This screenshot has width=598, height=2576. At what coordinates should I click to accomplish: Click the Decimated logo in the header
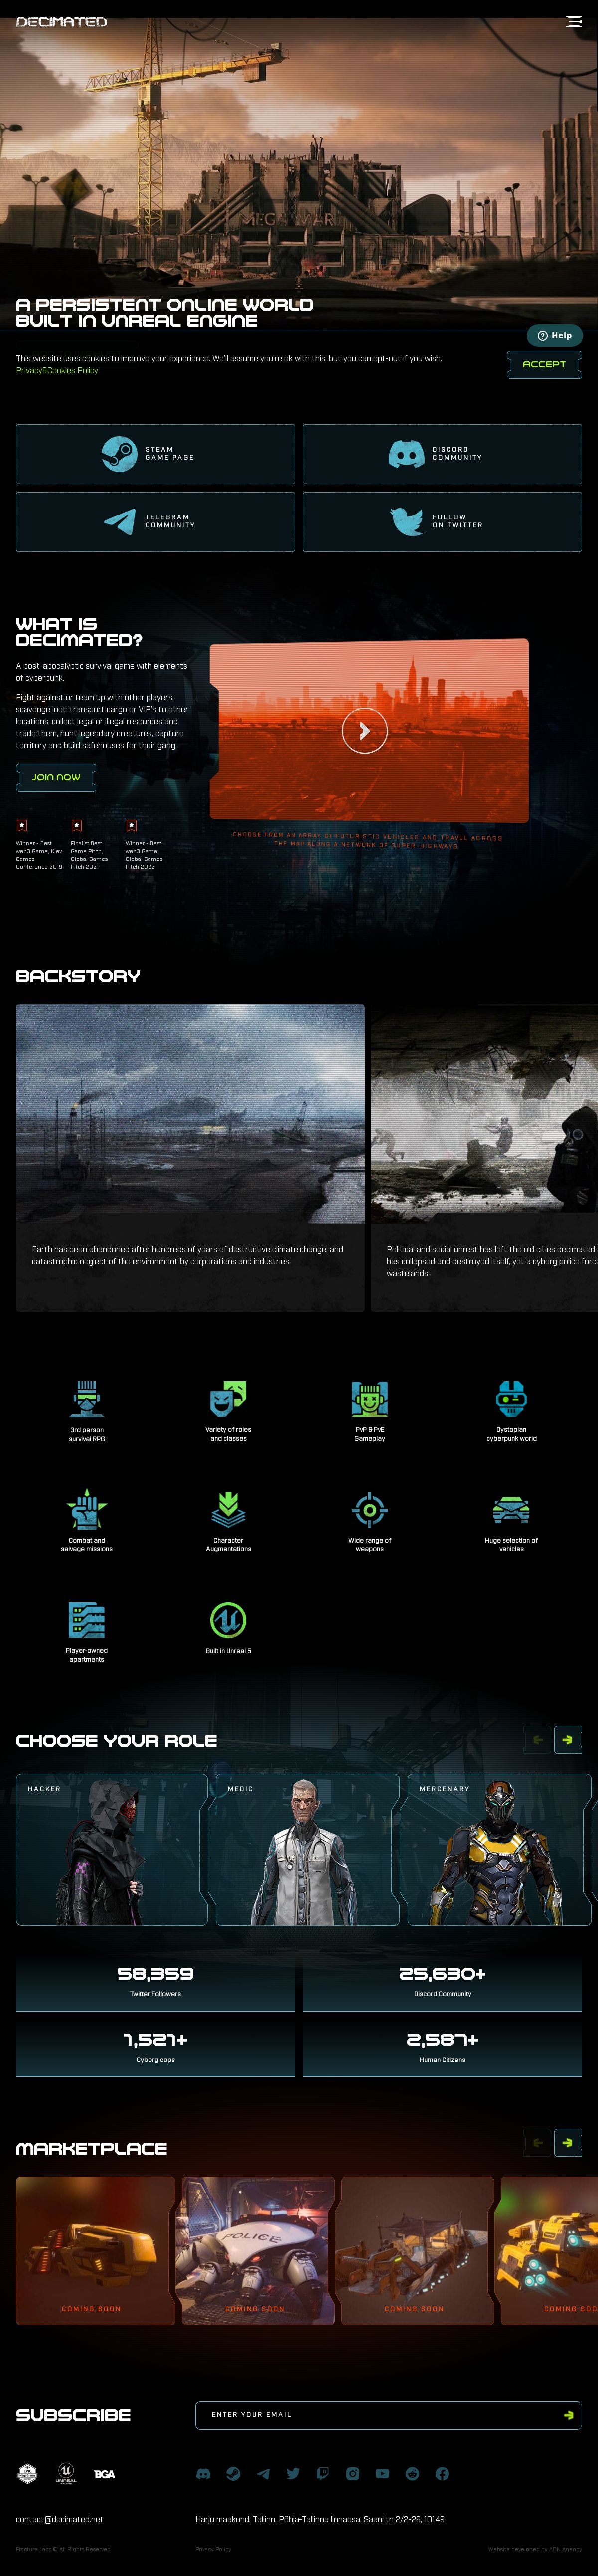click(62, 21)
